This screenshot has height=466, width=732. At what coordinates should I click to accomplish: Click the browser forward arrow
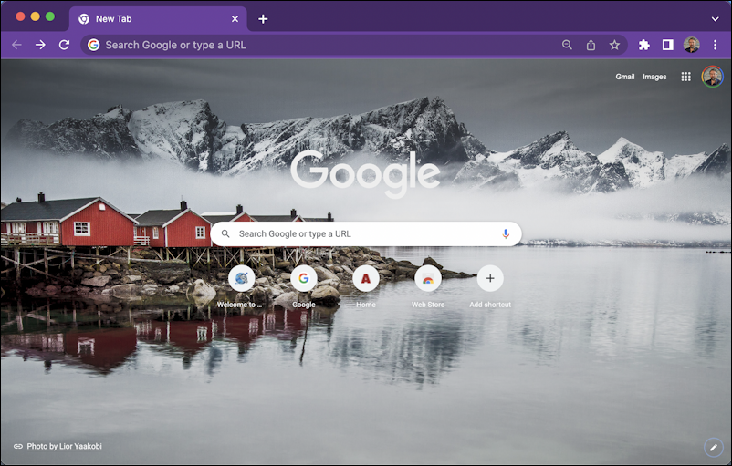[40, 45]
